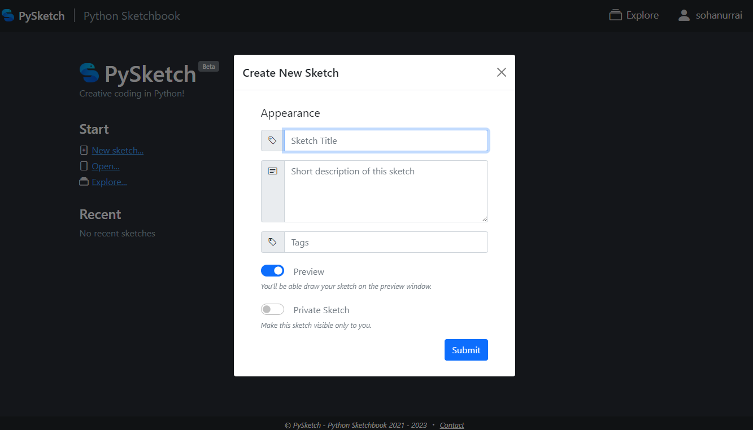Click the PySketch logo icon in navbar
753x430 pixels.
point(8,15)
